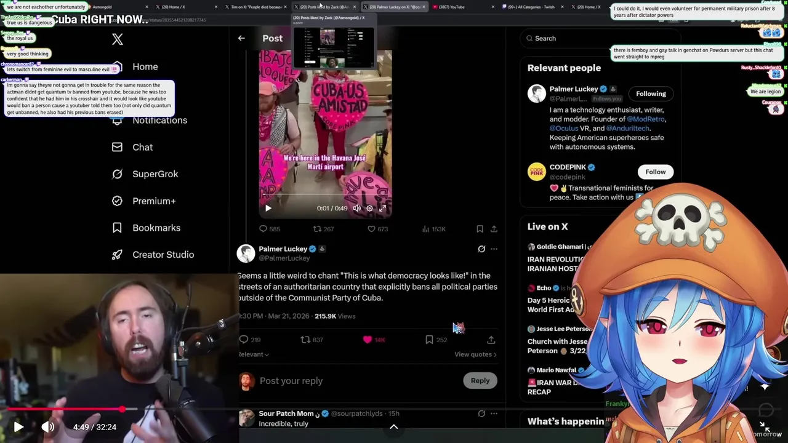Open Palmer Luckey author name on post
The image size is (788, 443).
point(283,249)
